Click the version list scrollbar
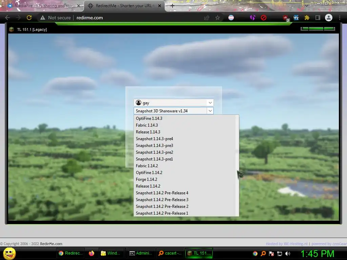 237,165
